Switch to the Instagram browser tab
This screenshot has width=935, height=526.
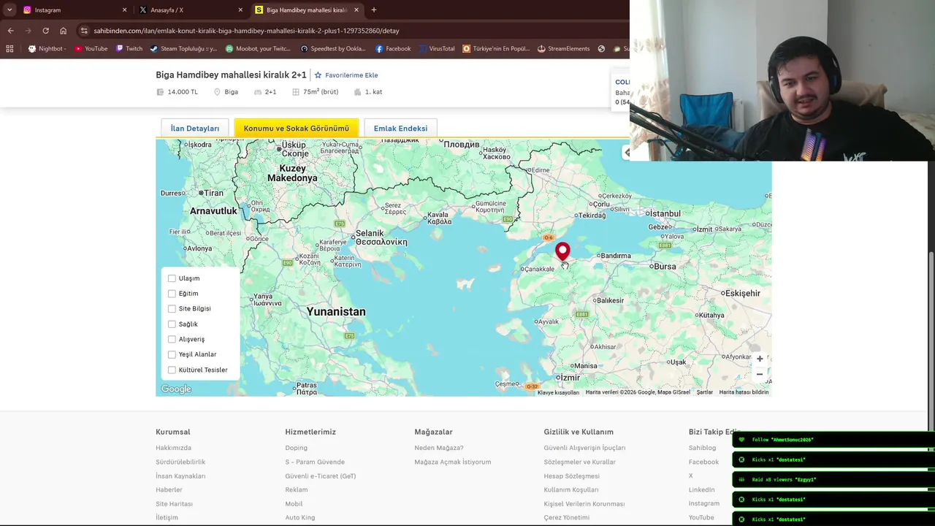click(73, 10)
